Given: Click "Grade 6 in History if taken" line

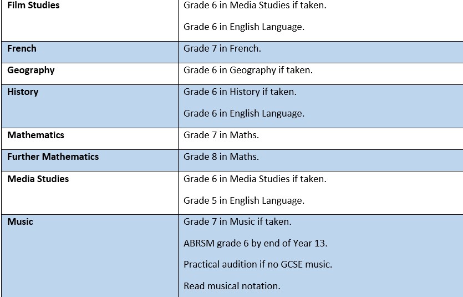Looking at the screenshot, I should [240, 92].
